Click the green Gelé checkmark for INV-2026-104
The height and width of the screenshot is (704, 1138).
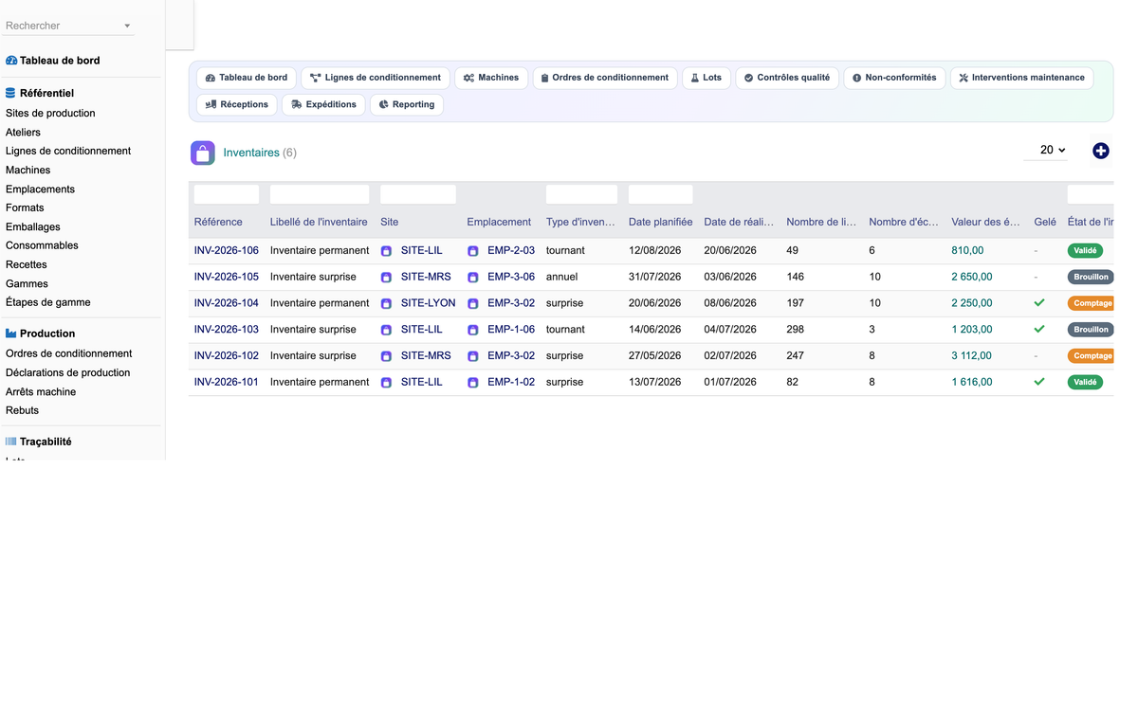[1039, 303]
